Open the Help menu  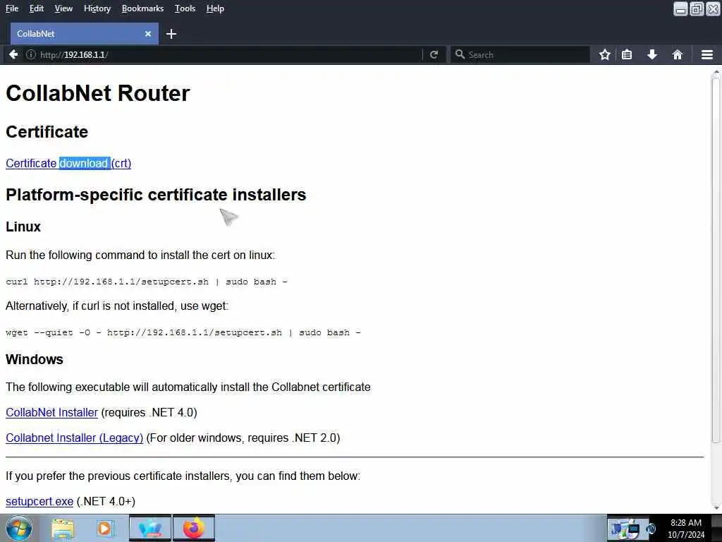point(215,8)
